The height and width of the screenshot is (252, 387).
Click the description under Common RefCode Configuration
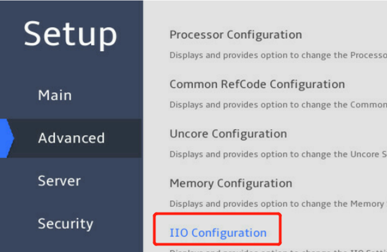click(278, 105)
